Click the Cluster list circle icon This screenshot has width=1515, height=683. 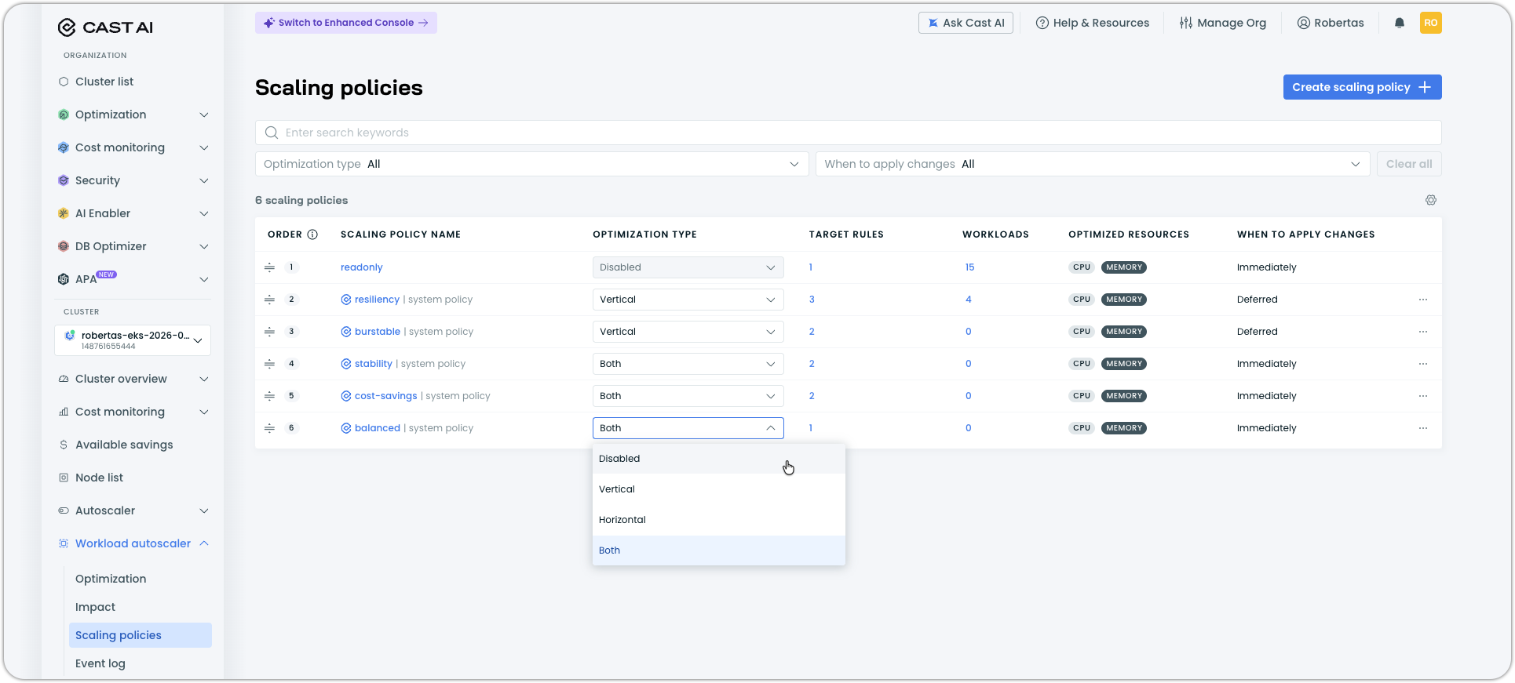pos(64,82)
